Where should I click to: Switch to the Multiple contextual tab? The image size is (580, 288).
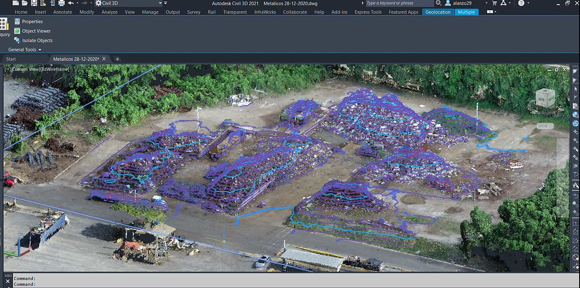point(466,12)
